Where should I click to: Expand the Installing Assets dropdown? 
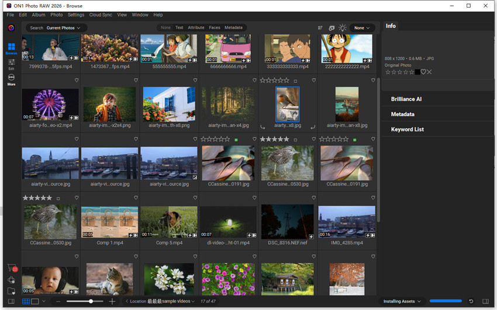402,301
